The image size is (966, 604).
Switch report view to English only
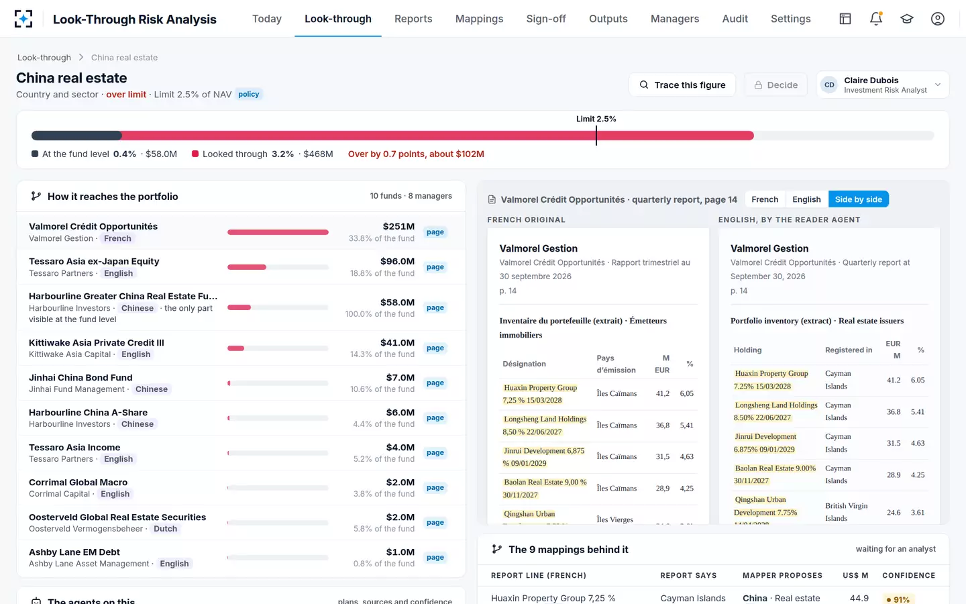coord(806,199)
